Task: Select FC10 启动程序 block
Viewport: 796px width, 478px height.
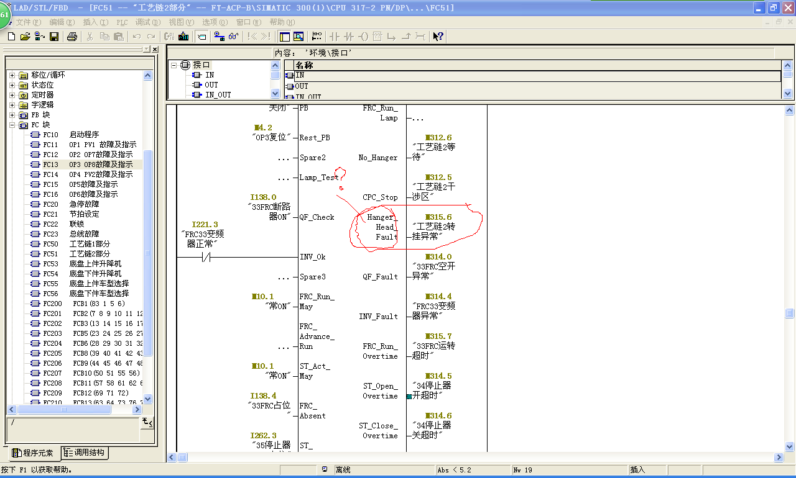Action: [65, 135]
